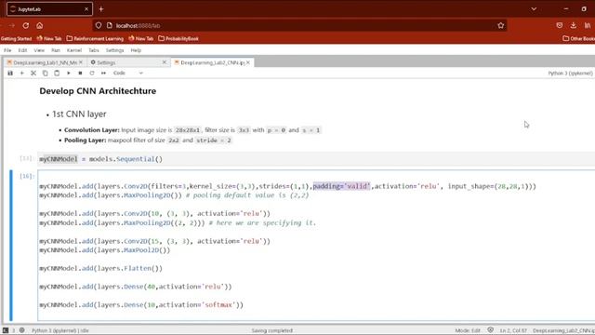Screen dimensions: 595x335
Task: Click the 1st CNN layer bullet text
Action: coord(79,114)
